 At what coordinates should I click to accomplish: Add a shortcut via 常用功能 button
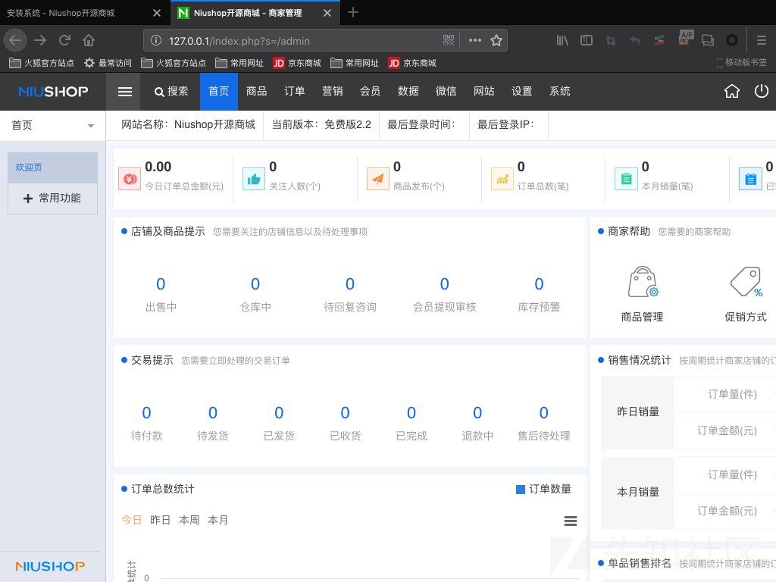[x=52, y=199]
